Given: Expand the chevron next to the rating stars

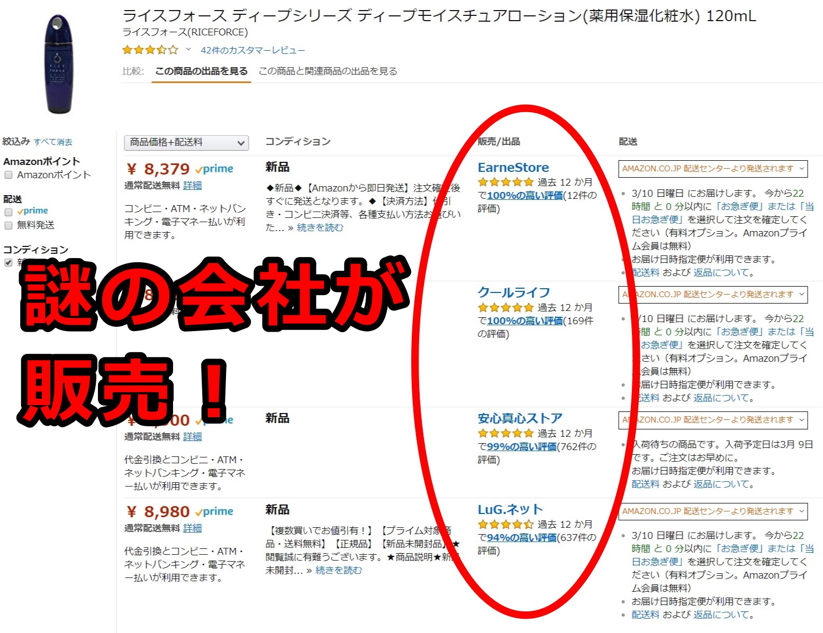Looking at the screenshot, I should [x=188, y=50].
